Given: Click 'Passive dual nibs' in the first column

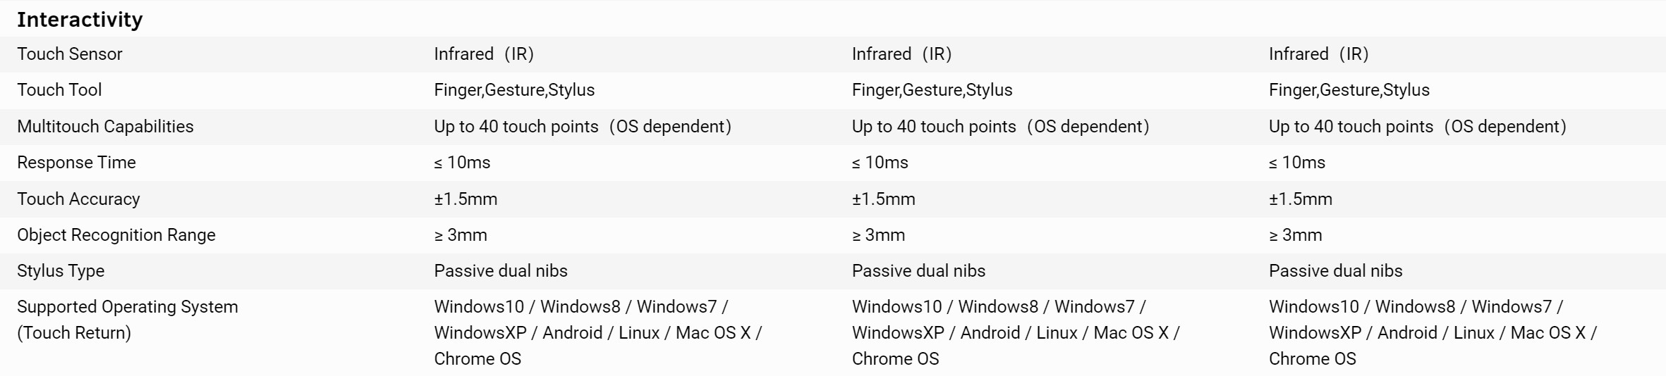Looking at the screenshot, I should coord(501,271).
